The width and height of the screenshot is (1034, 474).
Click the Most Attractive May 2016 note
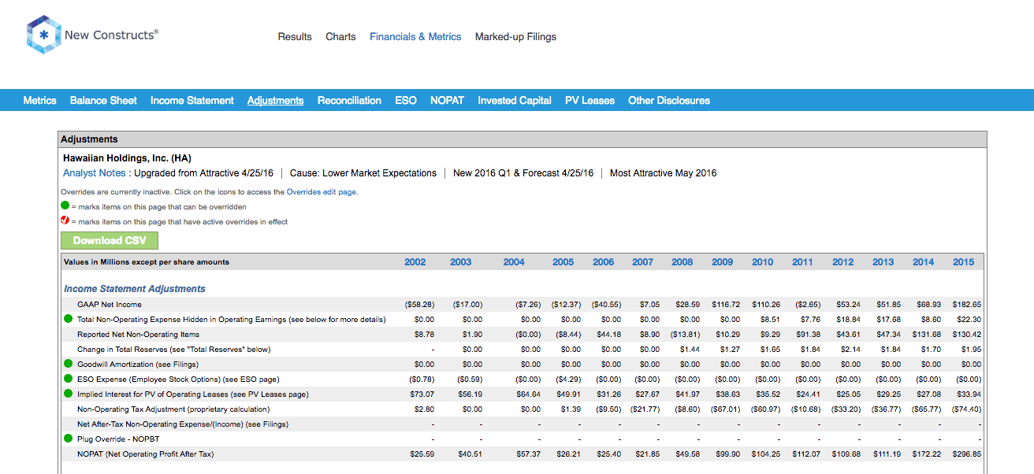663,173
